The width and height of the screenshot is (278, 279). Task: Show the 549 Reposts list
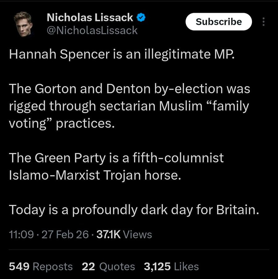[41, 266]
